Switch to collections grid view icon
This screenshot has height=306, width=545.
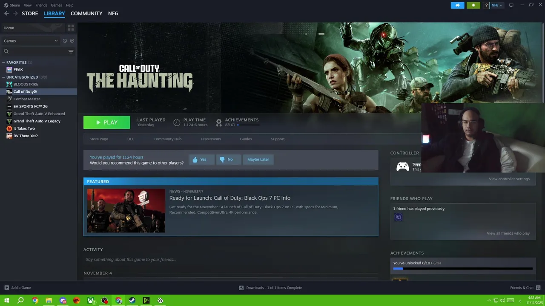pyautogui.click(x=71, y=28)
